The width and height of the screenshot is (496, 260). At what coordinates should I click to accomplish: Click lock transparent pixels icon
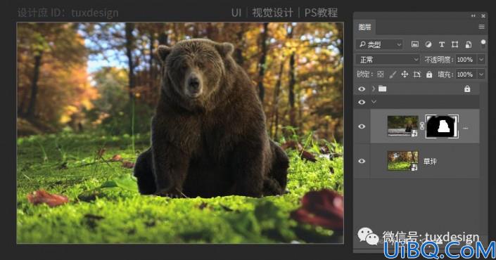(x=381, y=74)
